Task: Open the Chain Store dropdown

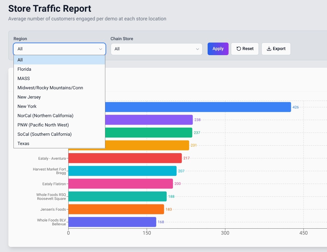Action: [x=156, y=49]
